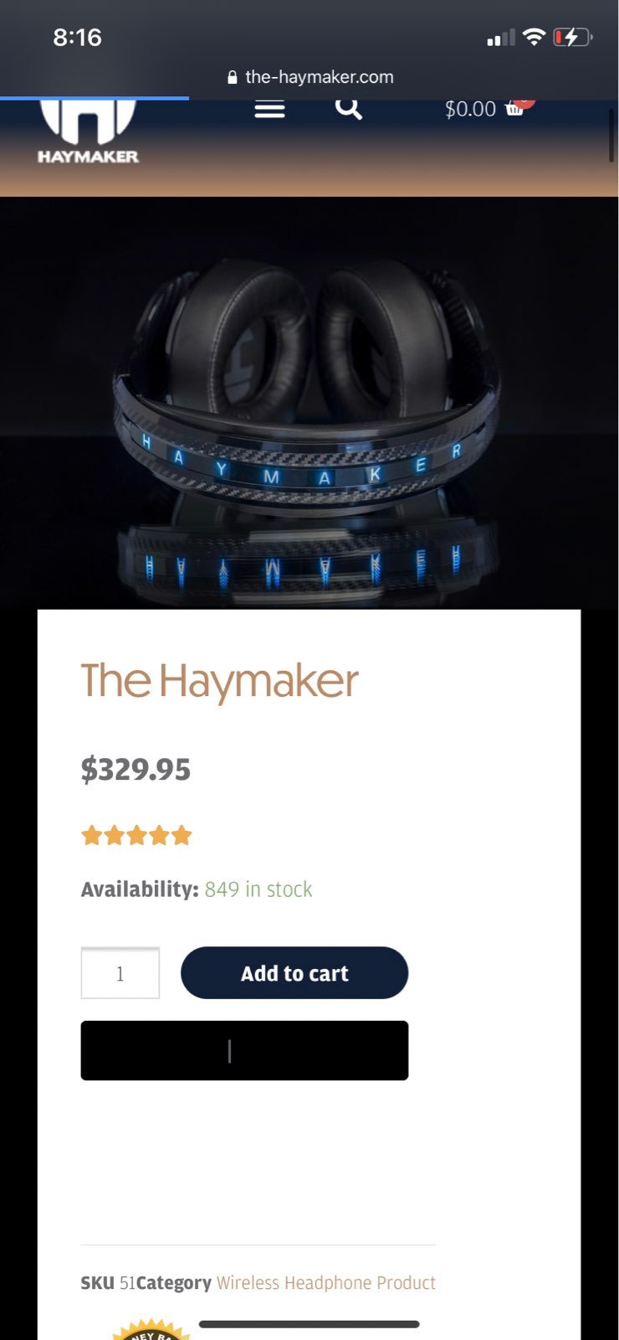Open the hamburger navigation menu
Screen dimensions: 619x1340
click(x=269, y=109)
